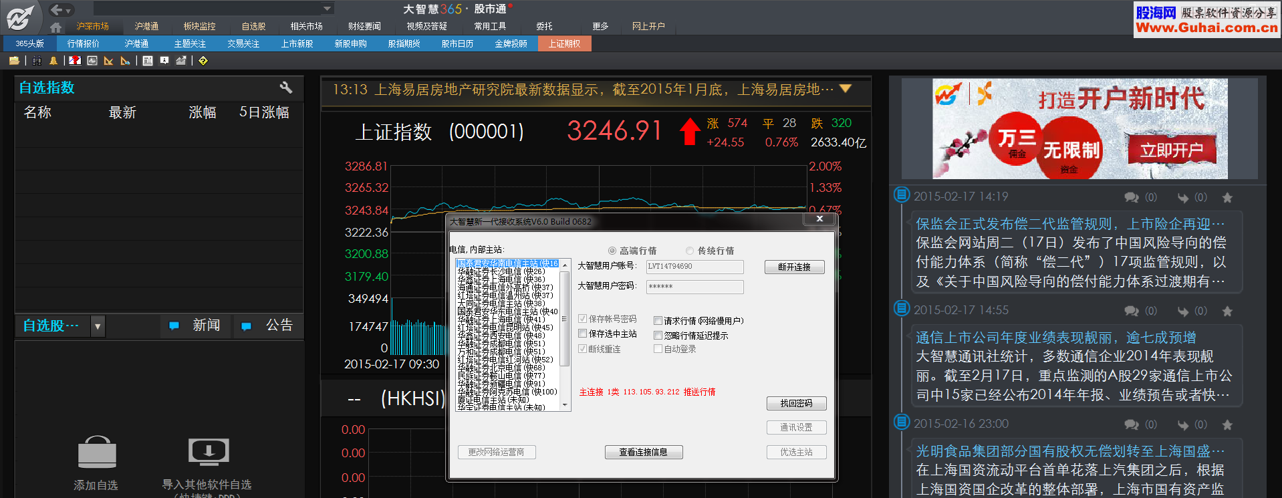Click the waveform chart toolbar icon
This screenshot has height=498, width=1282.
coord(92,61)
